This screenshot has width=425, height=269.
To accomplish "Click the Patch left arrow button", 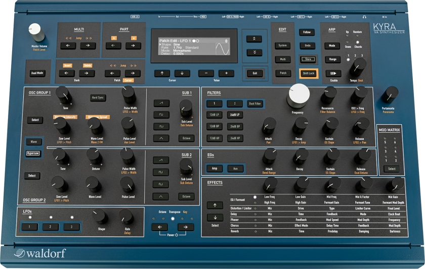I will point(112,73).
